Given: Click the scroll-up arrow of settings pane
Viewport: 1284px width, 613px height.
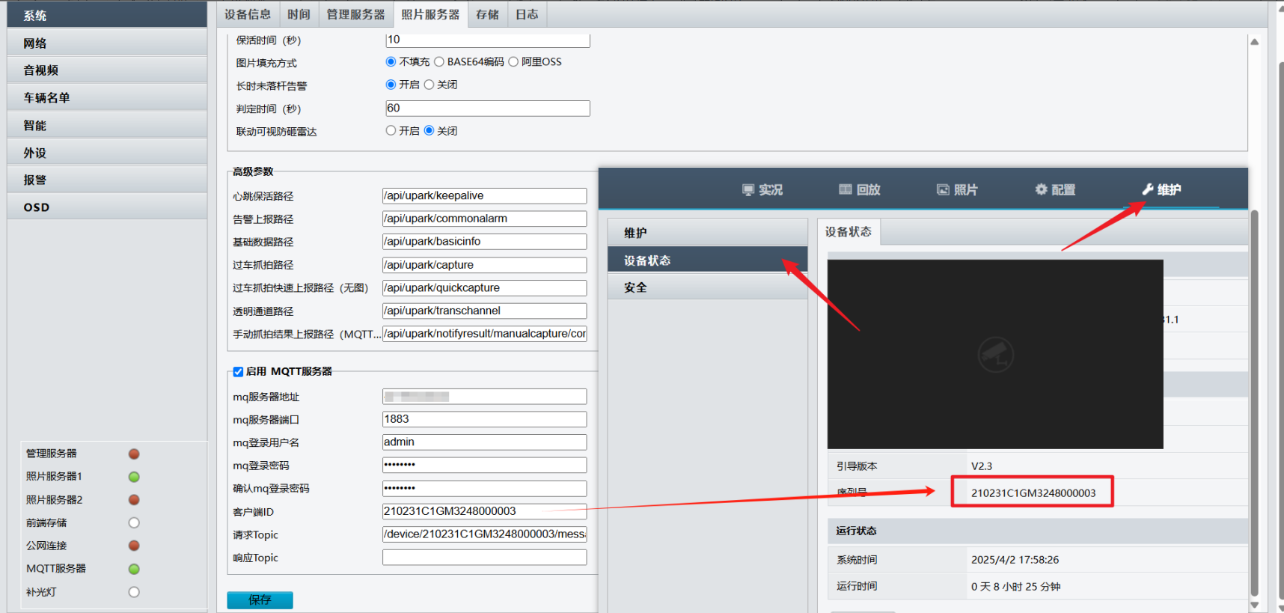Looking at the screenshot, I should [x=1255, y=42].
